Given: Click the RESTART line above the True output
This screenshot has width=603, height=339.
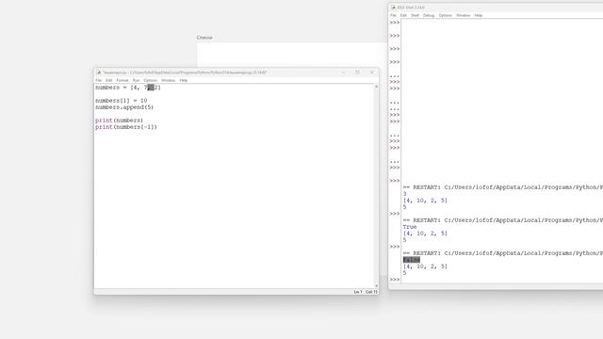Looking at the screenshot, I should (502, 220).
